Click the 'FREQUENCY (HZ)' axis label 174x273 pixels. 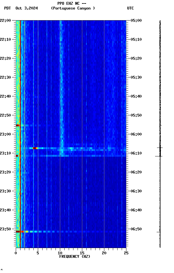(x=75, y=257)
